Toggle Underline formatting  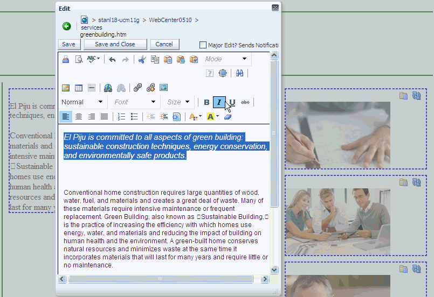coord(232,103)
